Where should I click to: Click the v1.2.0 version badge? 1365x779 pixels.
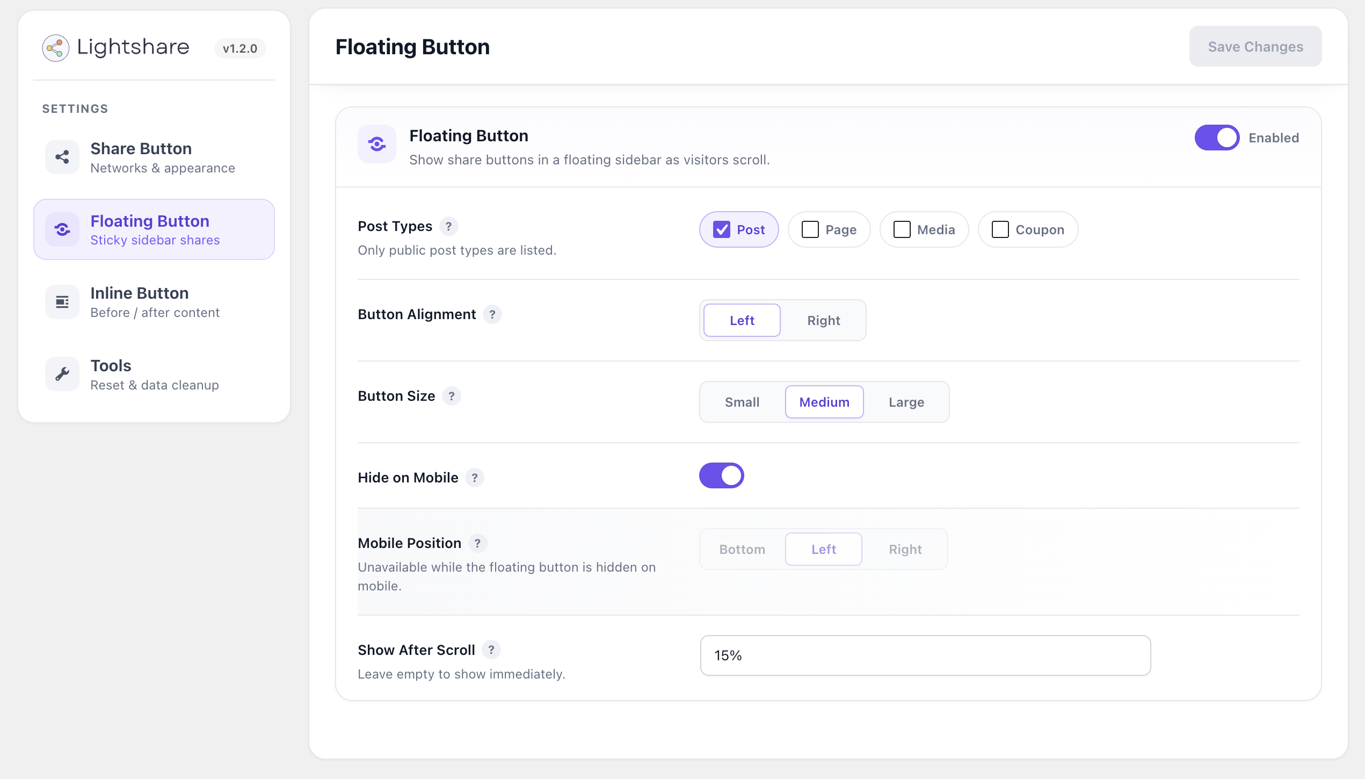240,48
